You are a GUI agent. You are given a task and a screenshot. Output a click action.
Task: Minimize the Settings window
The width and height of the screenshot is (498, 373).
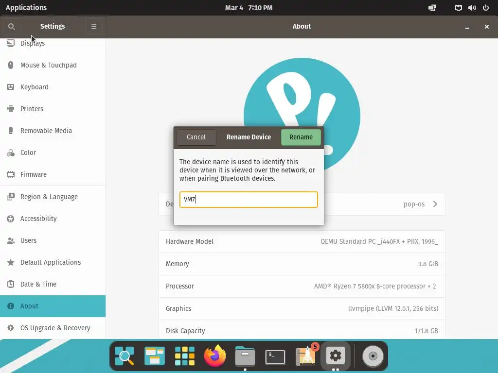[467, 27]
